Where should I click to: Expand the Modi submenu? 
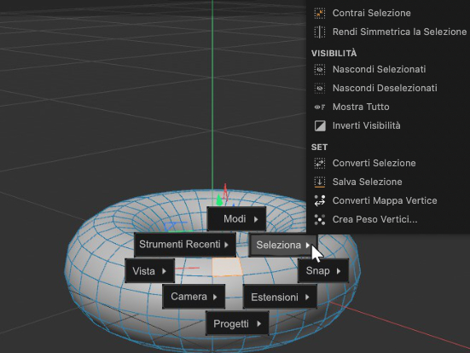[236, 219]
